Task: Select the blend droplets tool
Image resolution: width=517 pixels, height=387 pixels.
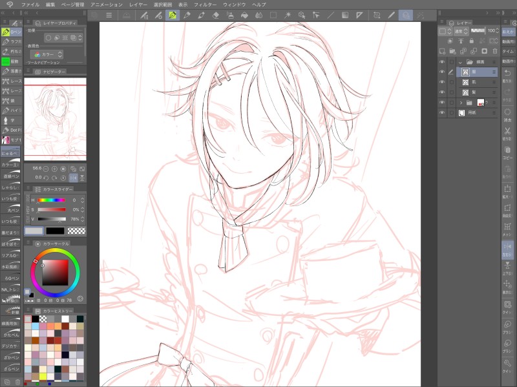Action: tap(259, 15)
